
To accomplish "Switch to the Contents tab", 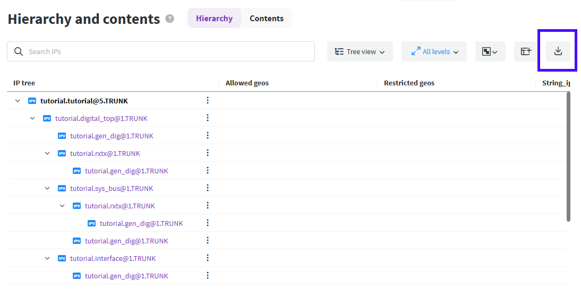I will click(x=266, y=19).
